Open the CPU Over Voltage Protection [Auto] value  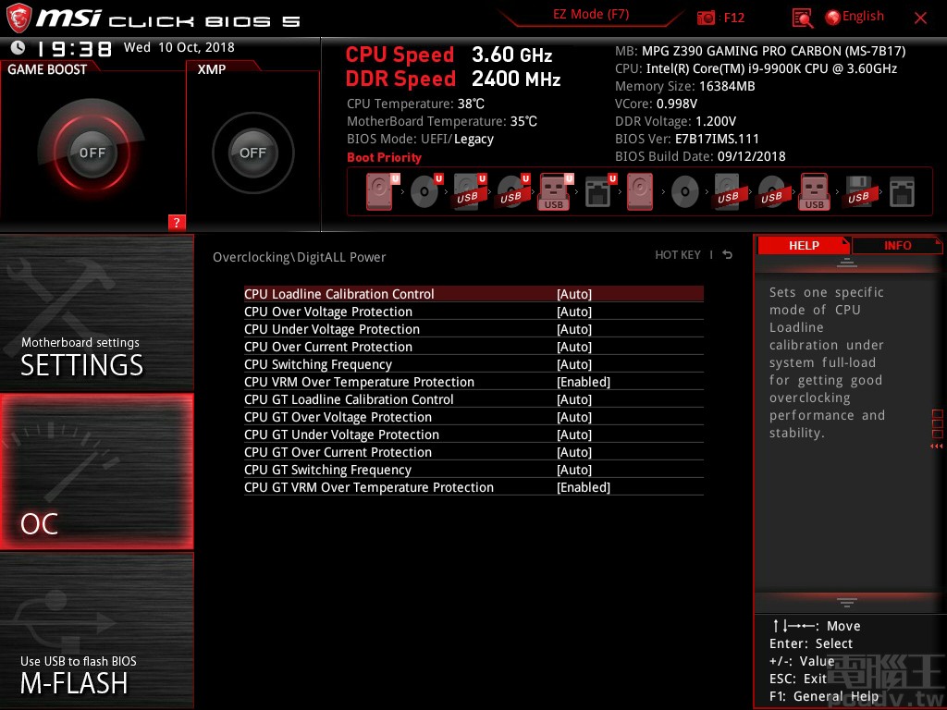click(x=573, y=312)
